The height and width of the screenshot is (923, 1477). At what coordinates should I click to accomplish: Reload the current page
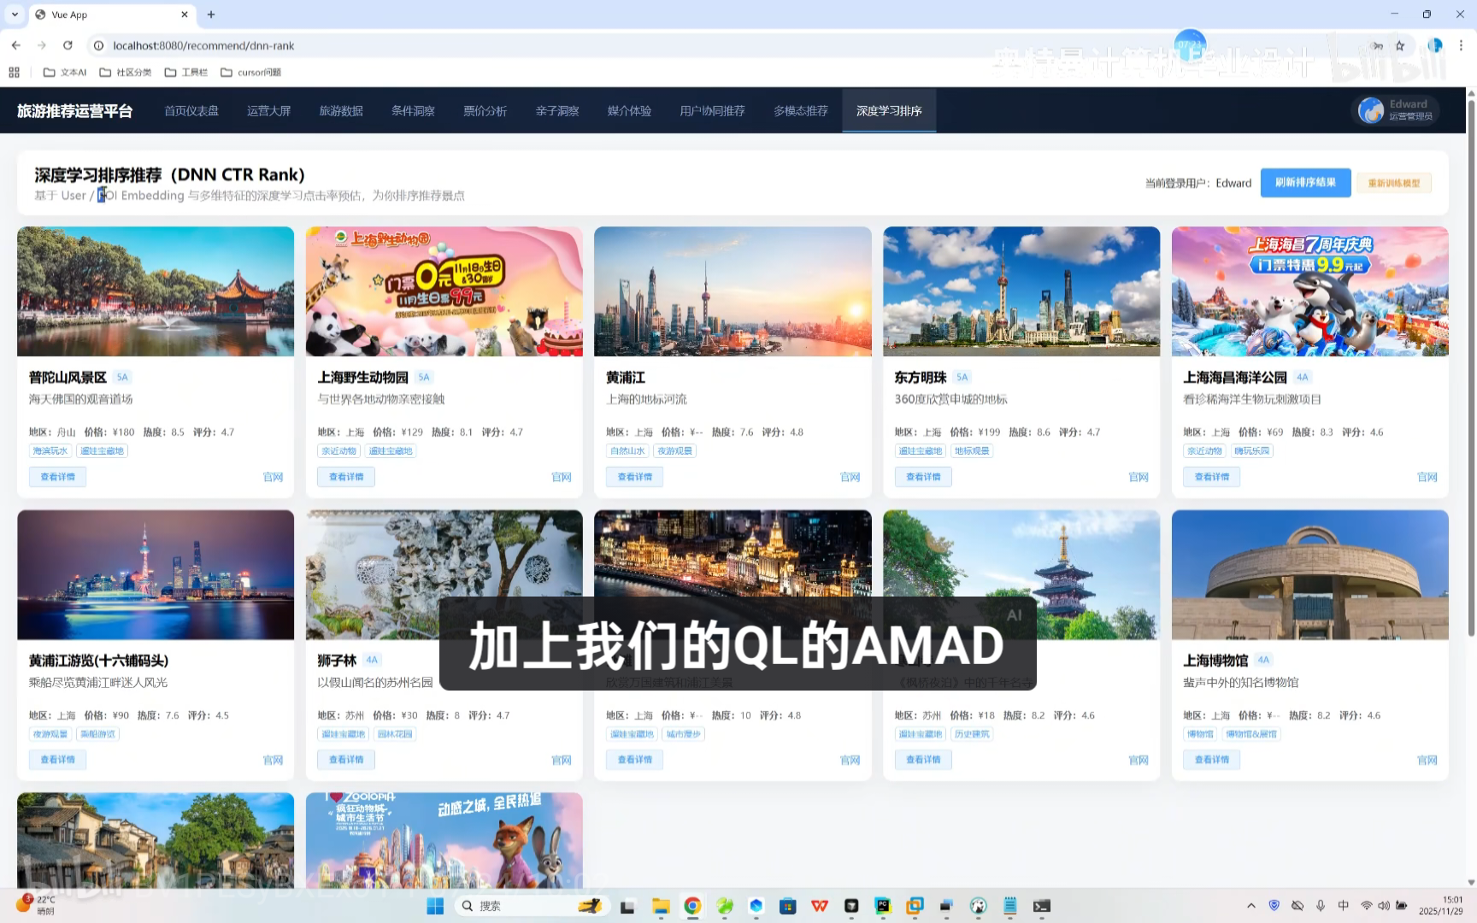68,45
